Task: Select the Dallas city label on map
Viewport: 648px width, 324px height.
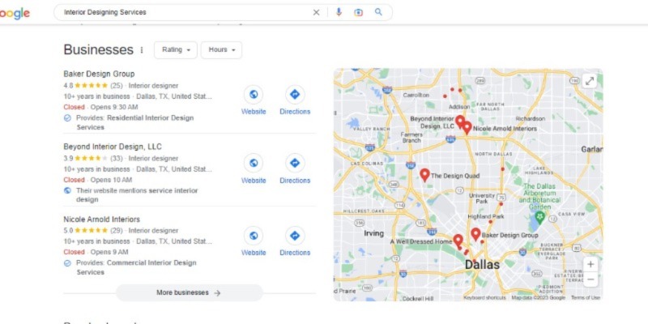Action: click(482, 265)
